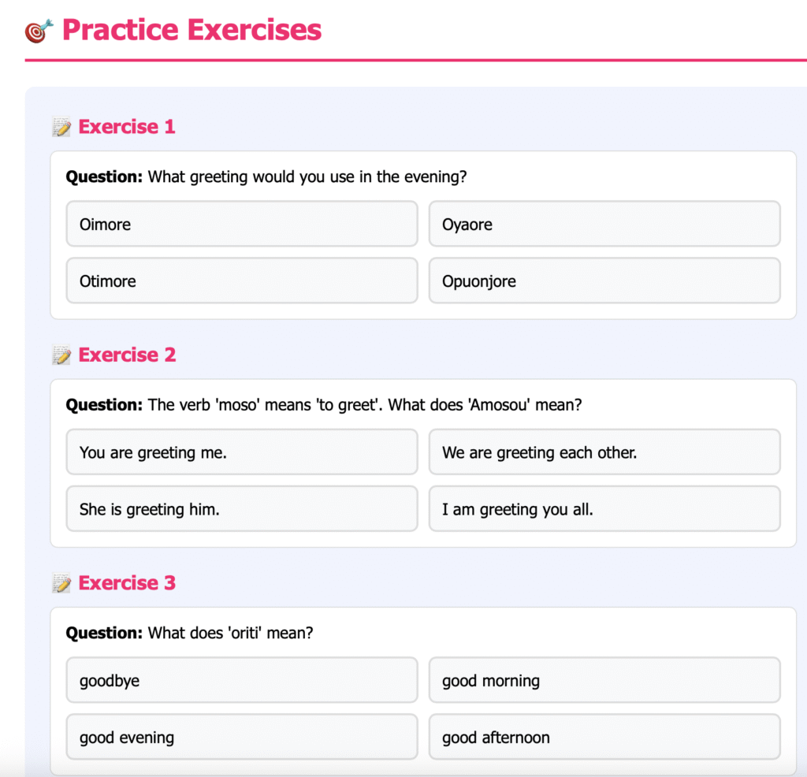Screen dimensions: 807x777
Task: Pick 'Otimore' as the evening greeting
Action: click(241, 281)
